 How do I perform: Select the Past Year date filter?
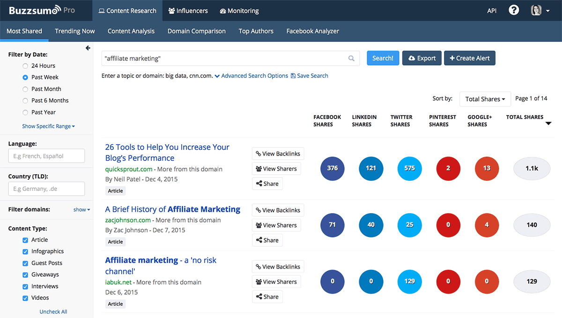[25, 112]
